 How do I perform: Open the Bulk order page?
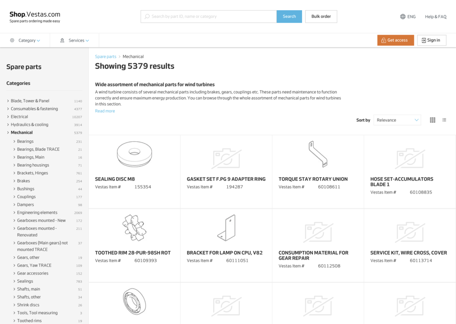tap(321, 16)
